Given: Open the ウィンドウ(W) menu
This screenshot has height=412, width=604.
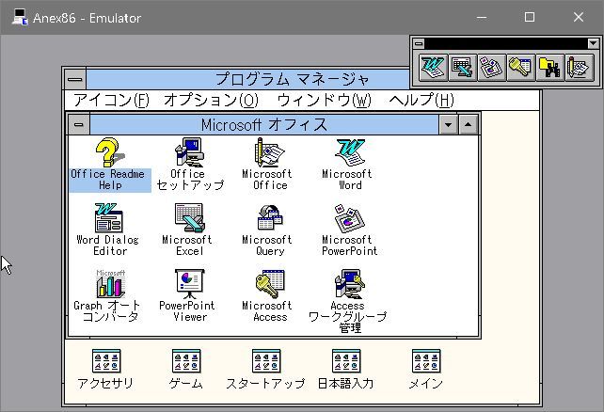Looking at the screenshot, I should tap(324, 101).
